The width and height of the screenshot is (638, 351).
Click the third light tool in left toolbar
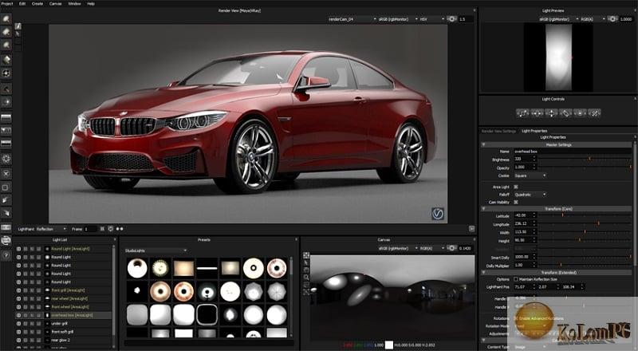[x=6, y=45]
